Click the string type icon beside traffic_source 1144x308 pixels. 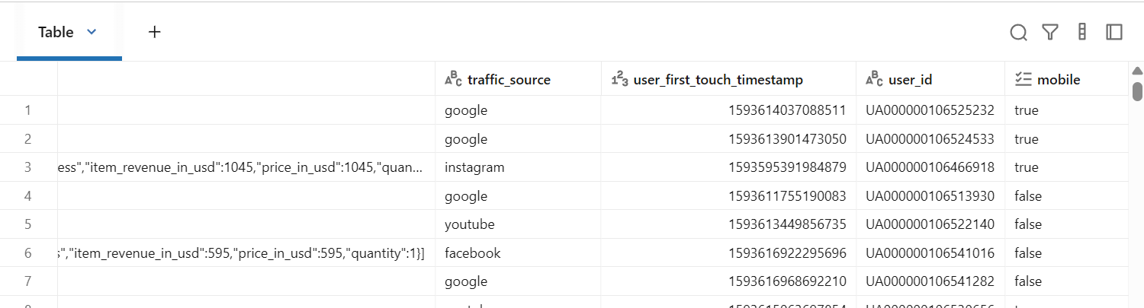click(x=453, y=79)
